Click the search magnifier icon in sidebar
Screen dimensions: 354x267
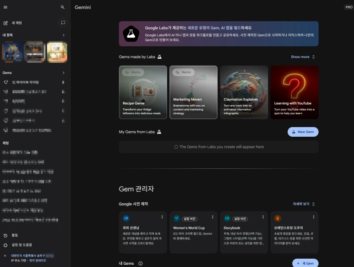(x=63, y=7)
